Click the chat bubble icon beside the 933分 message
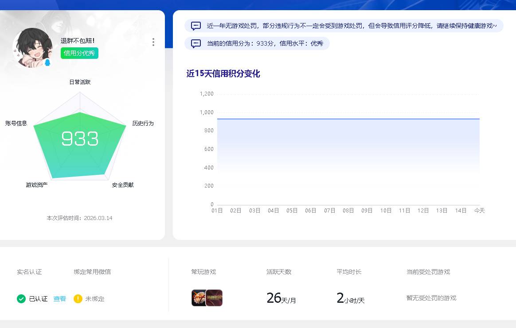 coord(195,43)
